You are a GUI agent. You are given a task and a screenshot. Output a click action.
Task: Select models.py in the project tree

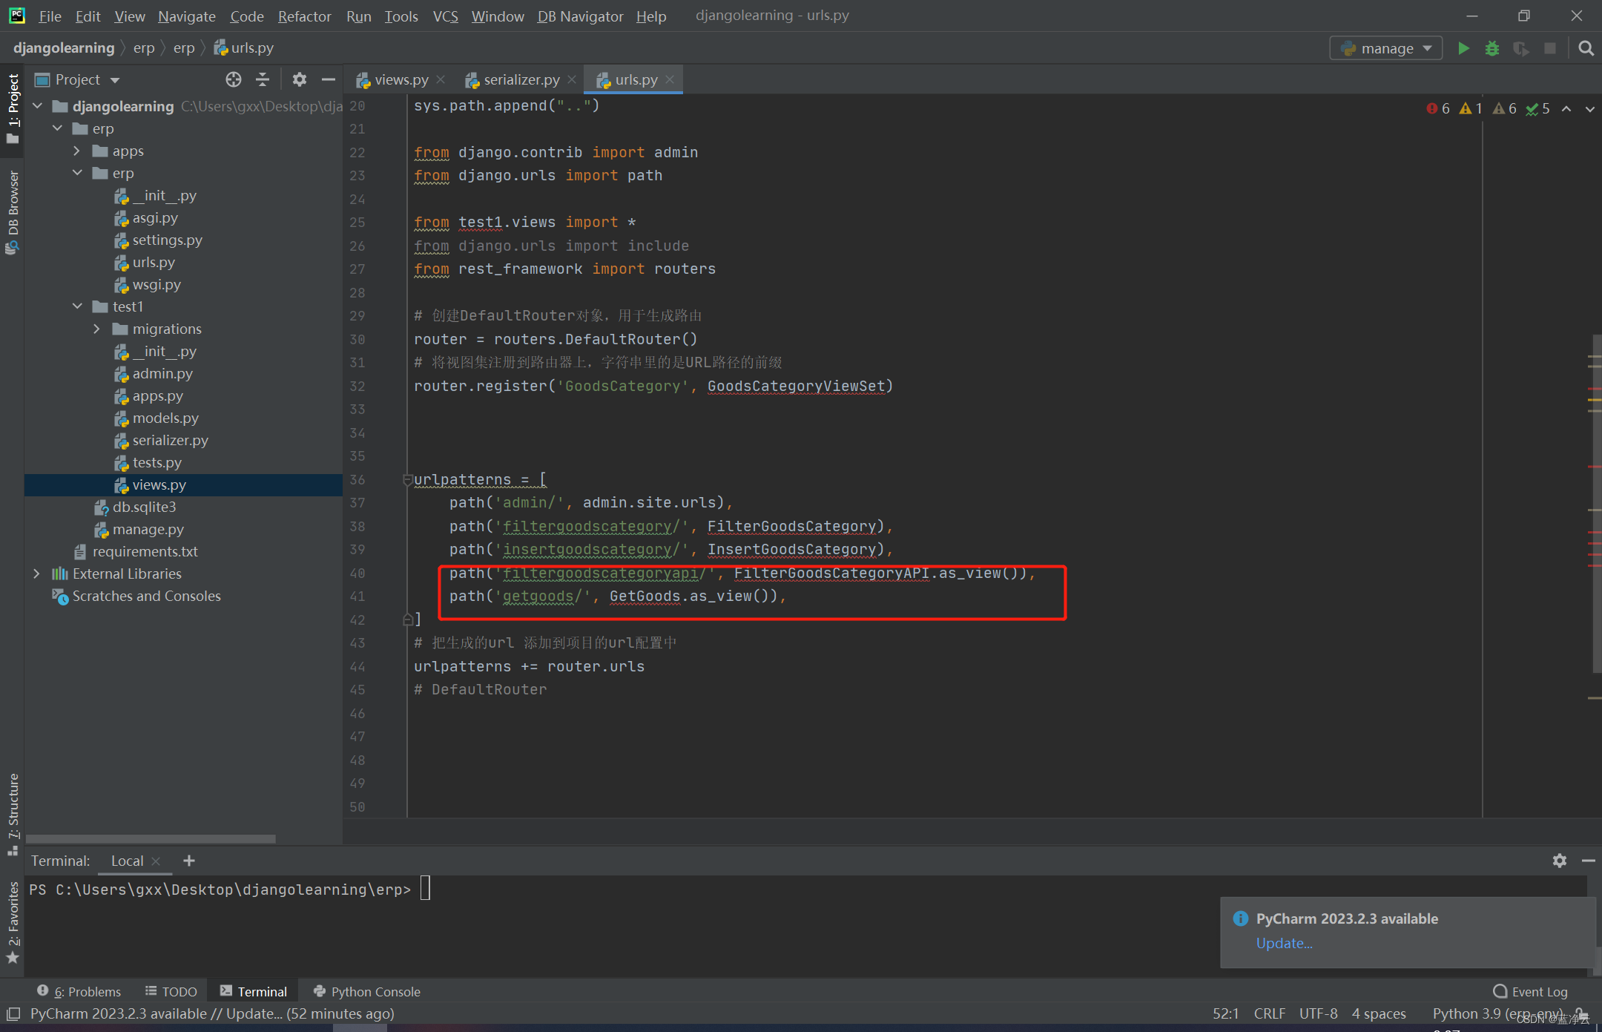[165, 418]
